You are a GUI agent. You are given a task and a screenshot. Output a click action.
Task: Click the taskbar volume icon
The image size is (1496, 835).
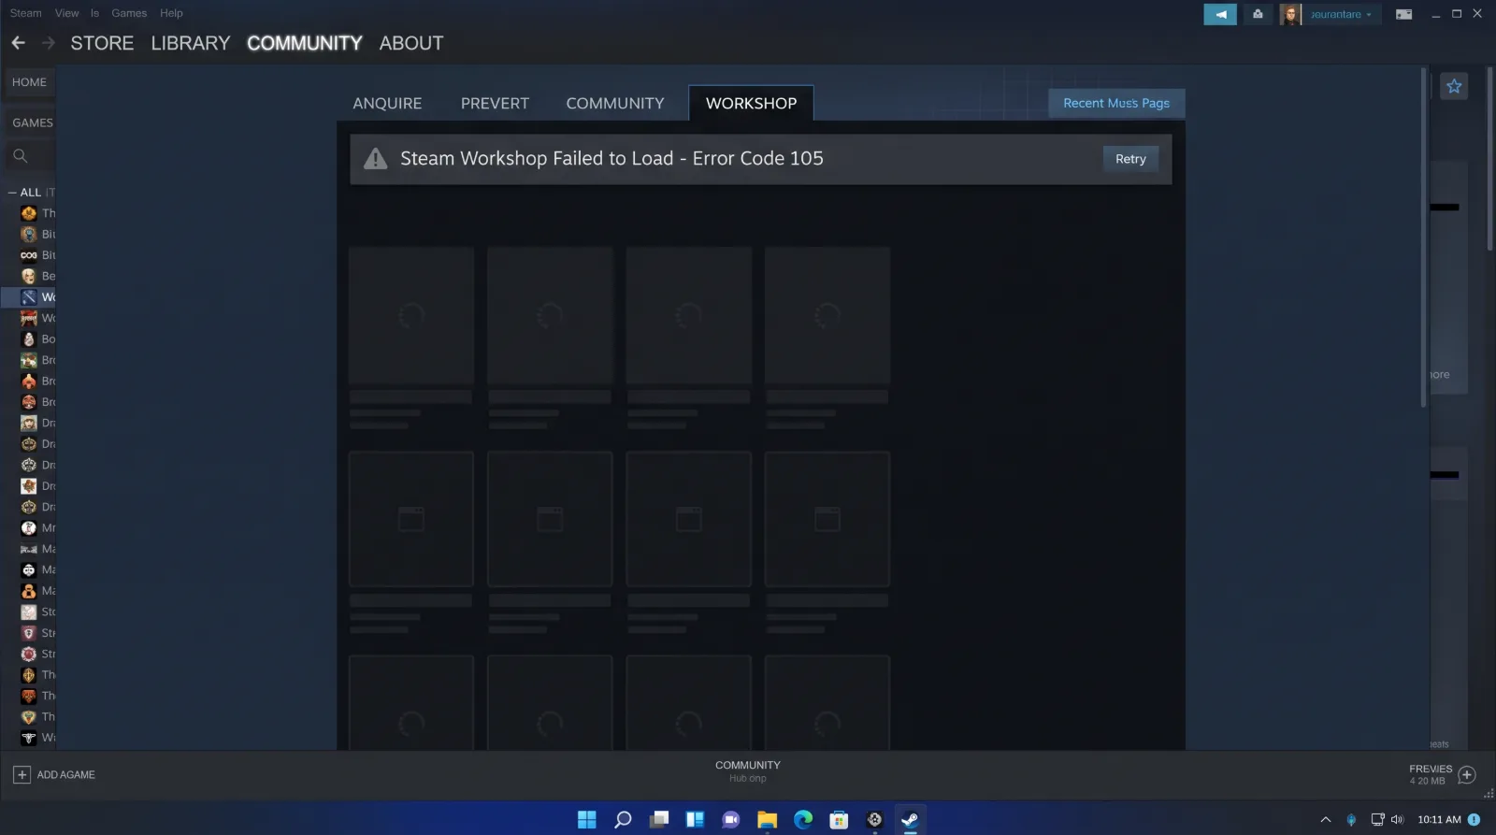1397,819
